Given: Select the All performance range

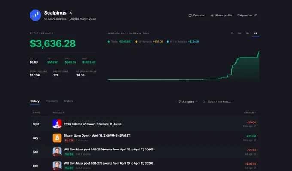Looking at the screenshot, I should pyautogui.click(x=255, y=34).
